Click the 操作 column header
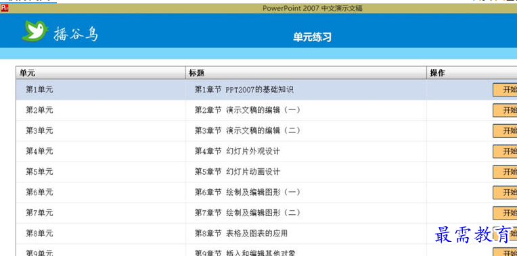Viewport: 517px width, 256px height. [x=472, y=73]
